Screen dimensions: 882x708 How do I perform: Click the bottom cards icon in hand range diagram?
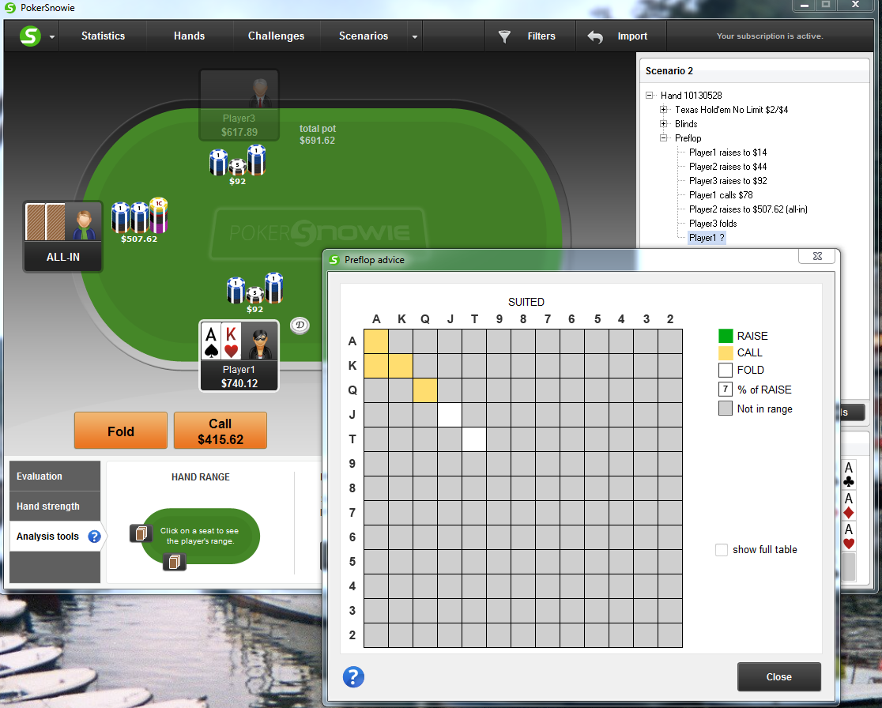(175, 561)
